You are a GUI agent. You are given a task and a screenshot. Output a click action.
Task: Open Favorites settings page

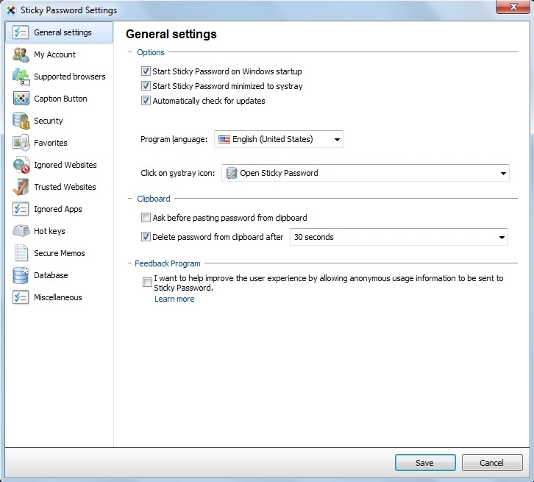click(x=60, y=143)
